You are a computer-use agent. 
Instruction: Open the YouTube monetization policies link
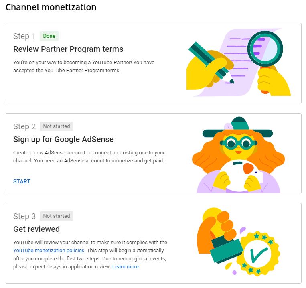coord(49,250)
